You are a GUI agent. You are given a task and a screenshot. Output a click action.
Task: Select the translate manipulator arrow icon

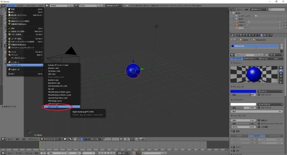(x=82, y=139)
